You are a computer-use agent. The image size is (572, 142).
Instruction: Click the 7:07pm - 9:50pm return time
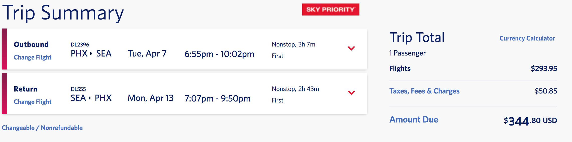(x=218, y=98)
